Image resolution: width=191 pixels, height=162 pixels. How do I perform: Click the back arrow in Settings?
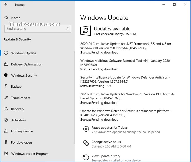coord(6,5)
